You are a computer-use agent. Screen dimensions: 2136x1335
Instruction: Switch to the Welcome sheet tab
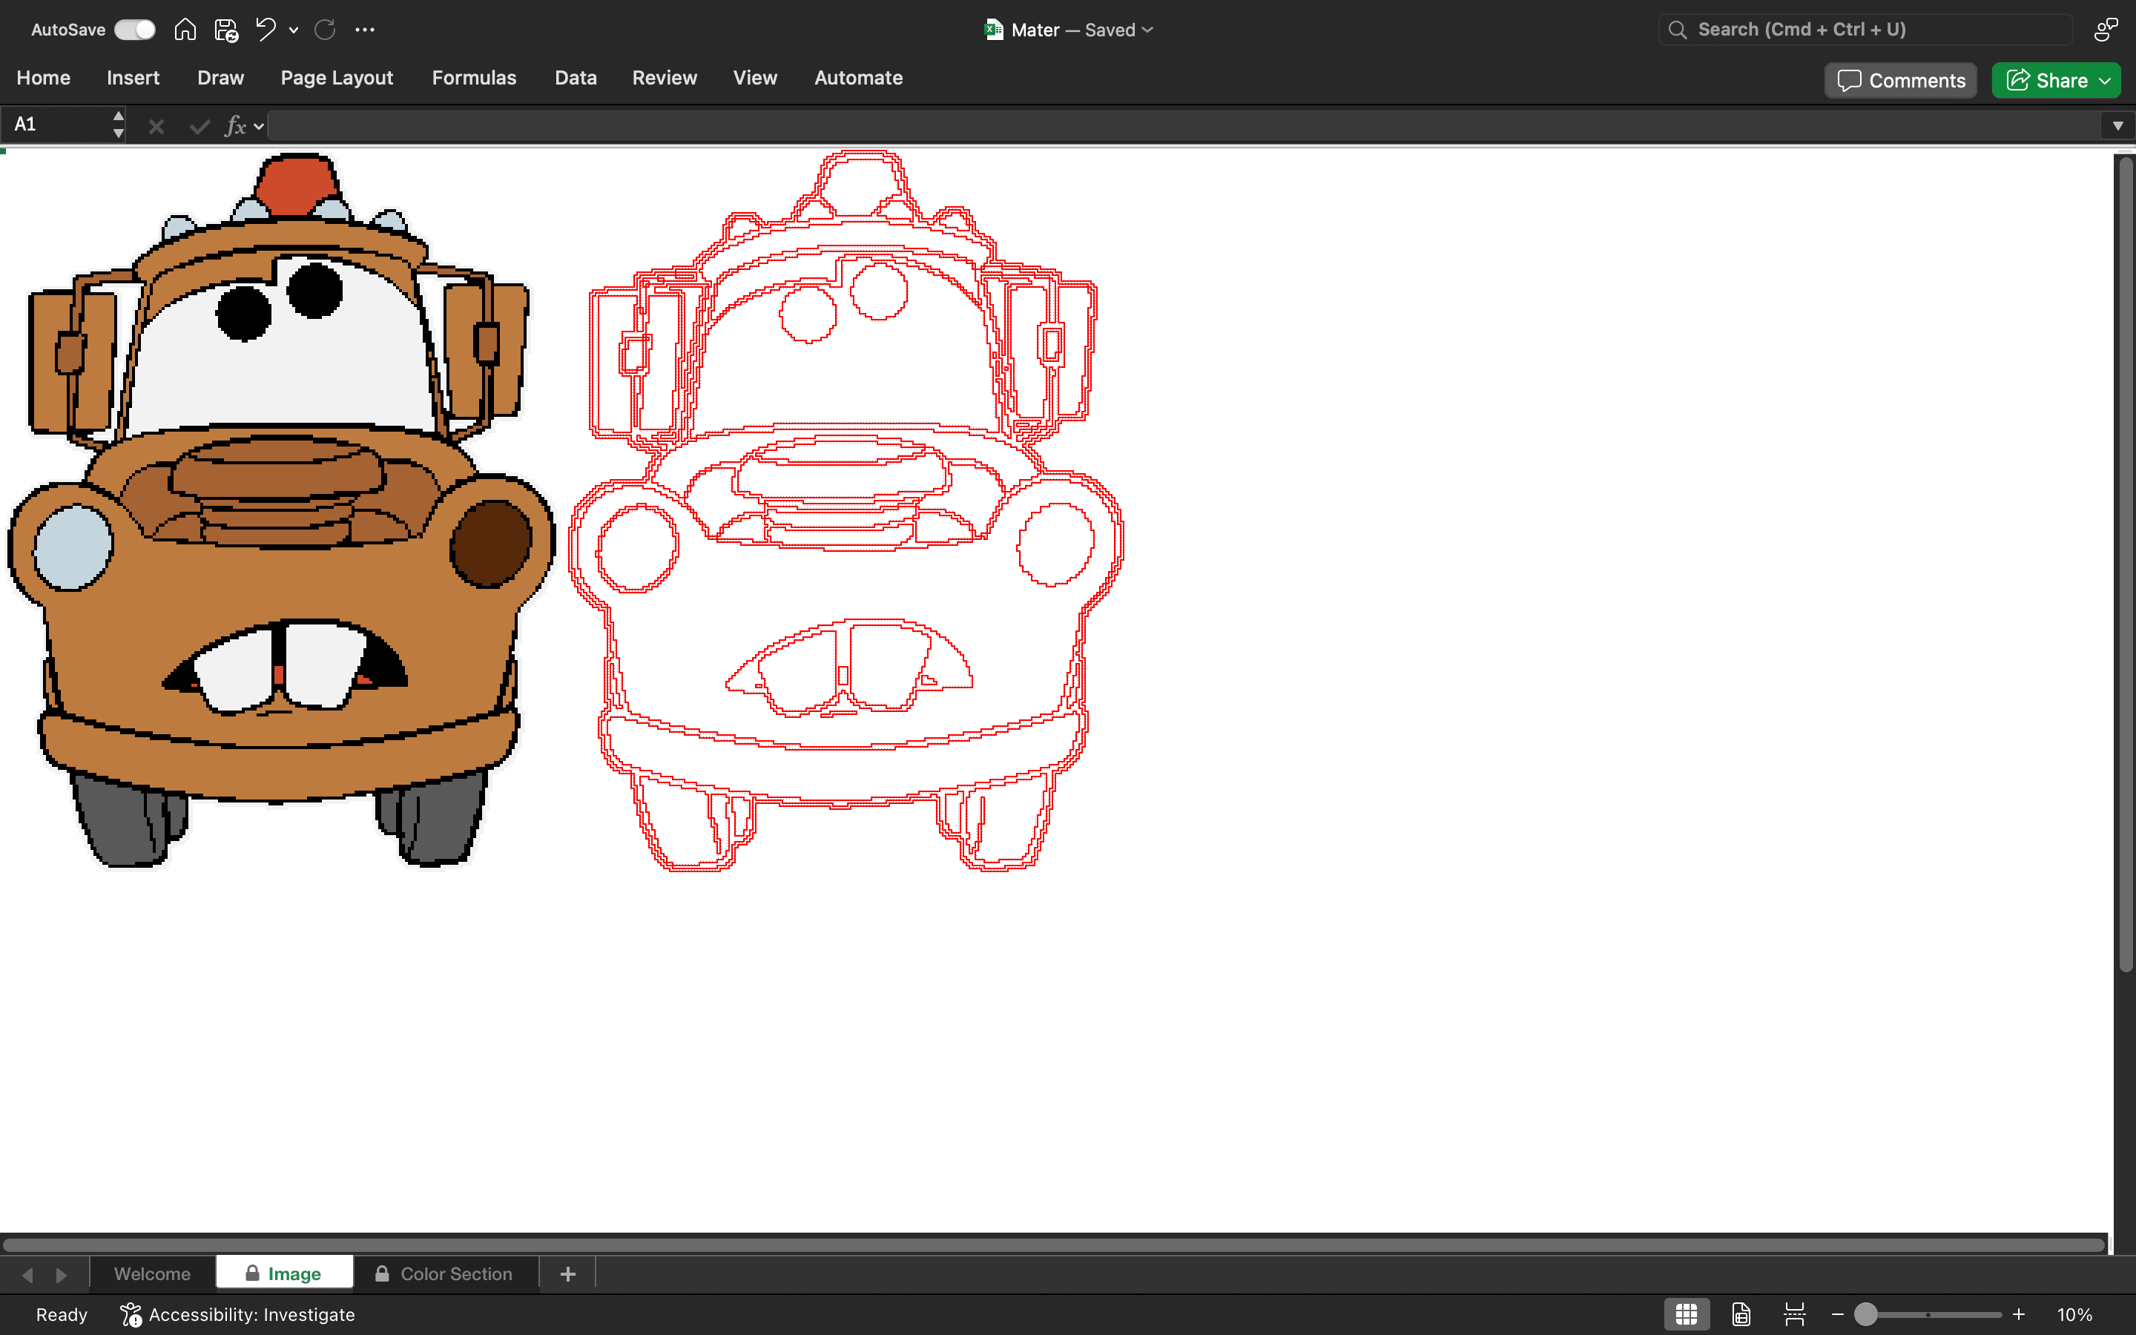(152, 1274)
